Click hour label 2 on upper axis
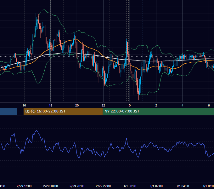Image resolution: width=214 pixels, height=189 pixels. pos(156,106)
